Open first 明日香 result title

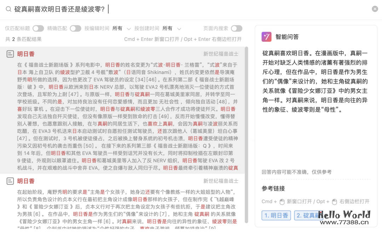point(26,54)
